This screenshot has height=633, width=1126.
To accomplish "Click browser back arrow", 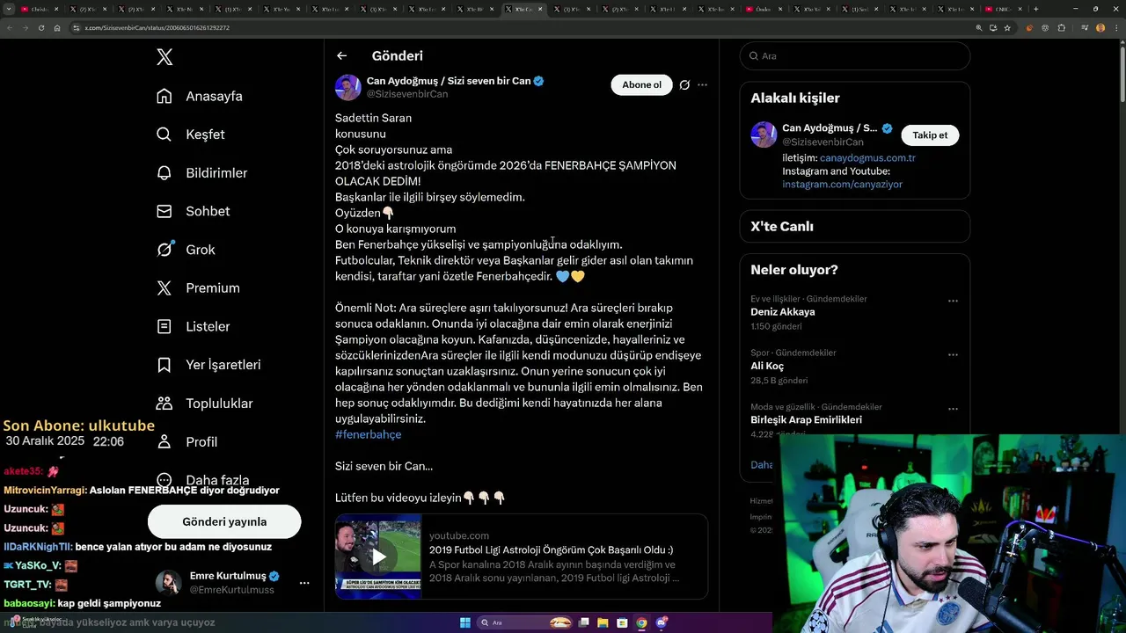I will pyautogui.click(x=10, y=28).
